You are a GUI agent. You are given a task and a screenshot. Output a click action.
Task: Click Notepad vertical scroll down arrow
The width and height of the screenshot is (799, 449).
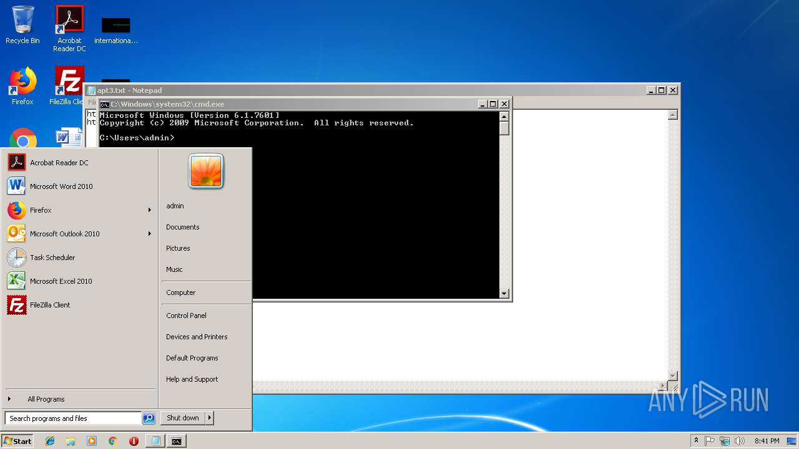672,375
